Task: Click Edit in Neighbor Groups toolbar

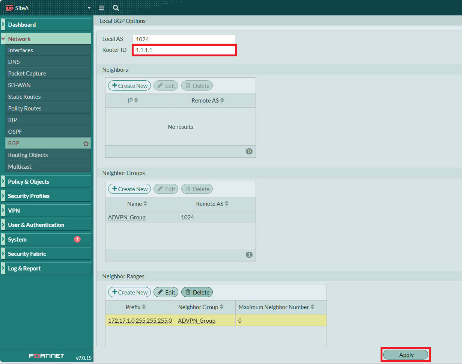Action: 166,189
